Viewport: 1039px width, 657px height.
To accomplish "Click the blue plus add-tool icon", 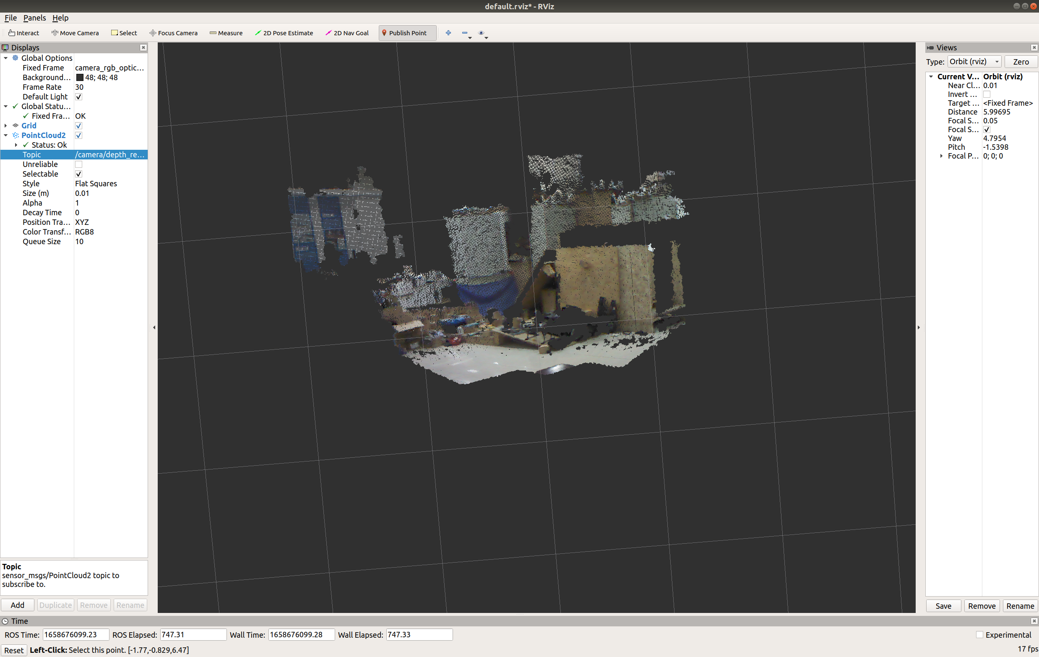I will click(x=448, y=33).
